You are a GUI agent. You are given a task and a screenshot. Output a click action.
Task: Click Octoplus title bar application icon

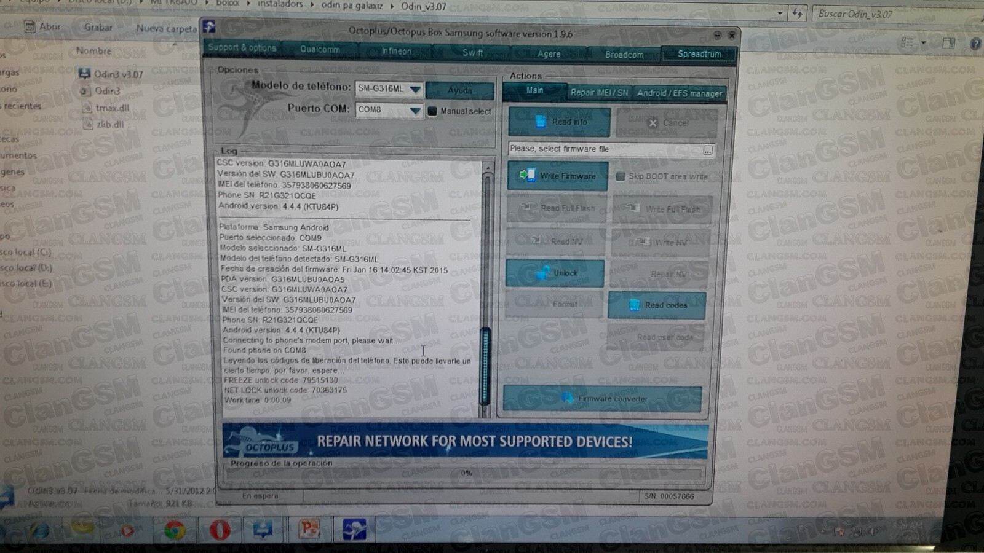point(209,26)
